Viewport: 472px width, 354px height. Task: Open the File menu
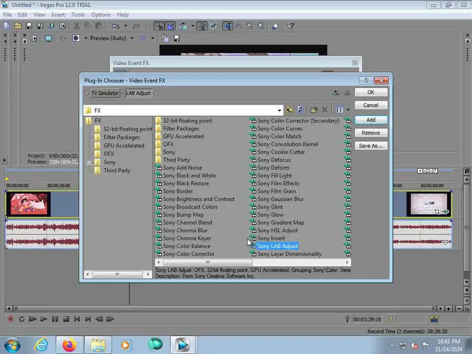coord(7,14)
